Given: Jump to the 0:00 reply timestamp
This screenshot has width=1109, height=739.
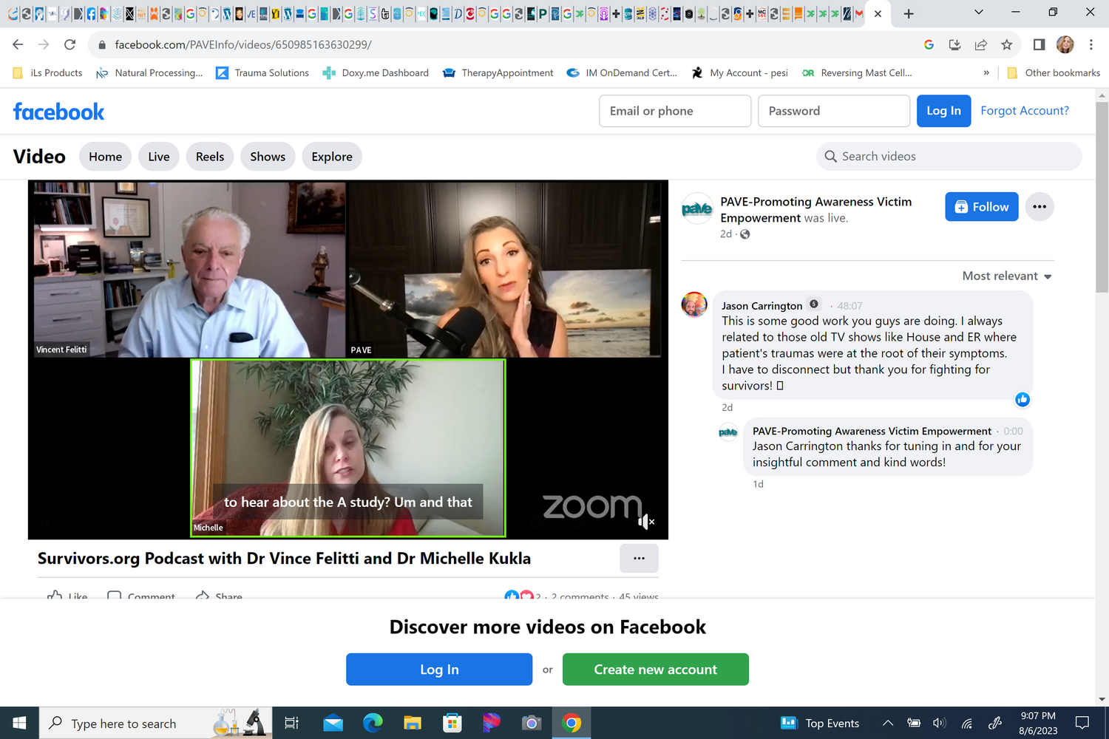Looking at the screenshot, I should (x=1014, y=432).
